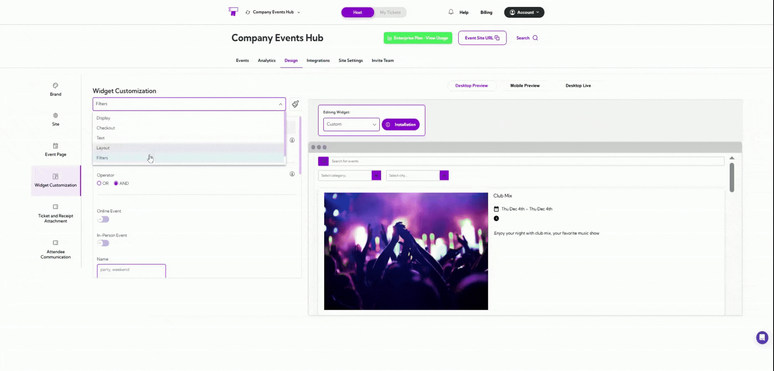Choose Layout from the dropdown list
This screenshot has width=774, height=371.
coord(188,148)
